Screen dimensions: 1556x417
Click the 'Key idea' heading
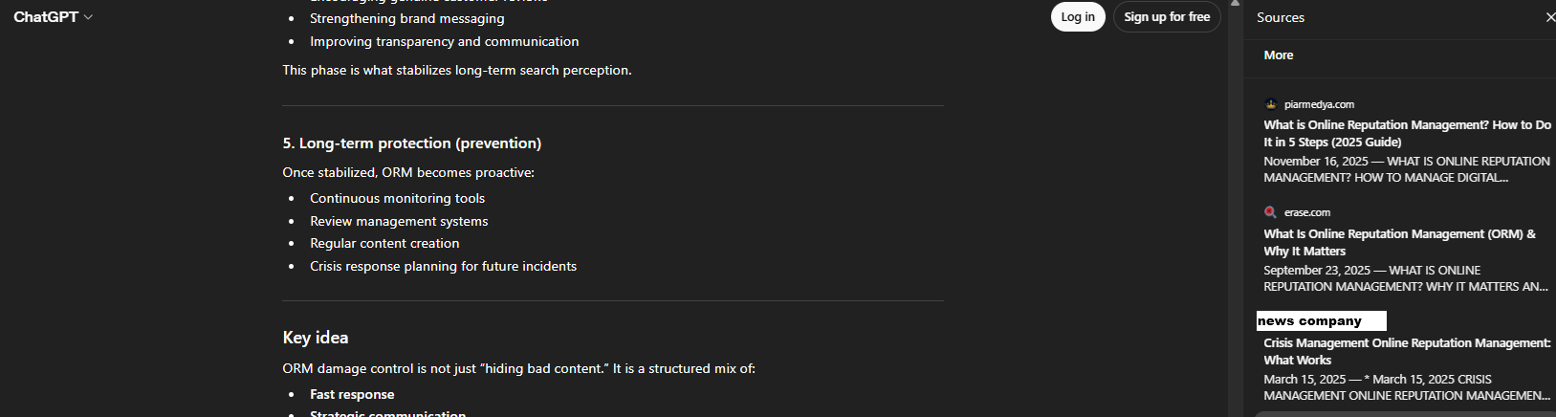pos(316,338)
